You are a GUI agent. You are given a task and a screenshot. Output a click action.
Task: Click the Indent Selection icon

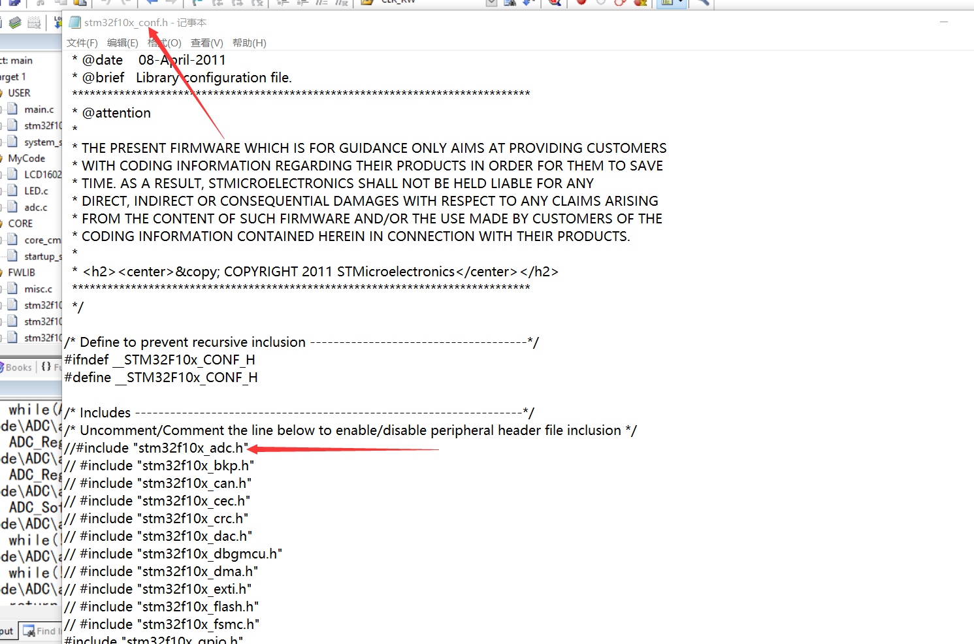pyautogui.click(x=284, y=4)
